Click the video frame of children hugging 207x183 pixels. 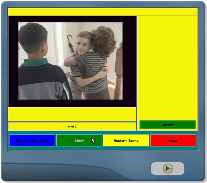[70, 61]
